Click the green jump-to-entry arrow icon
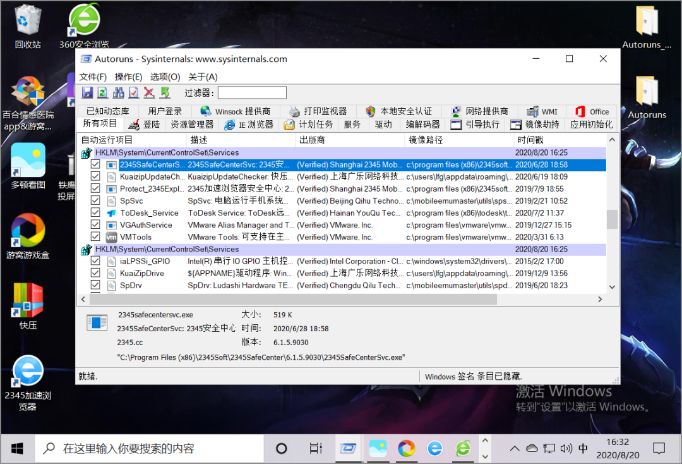The height and width of the screenshot is (464, 682). (x=165, y=93)
